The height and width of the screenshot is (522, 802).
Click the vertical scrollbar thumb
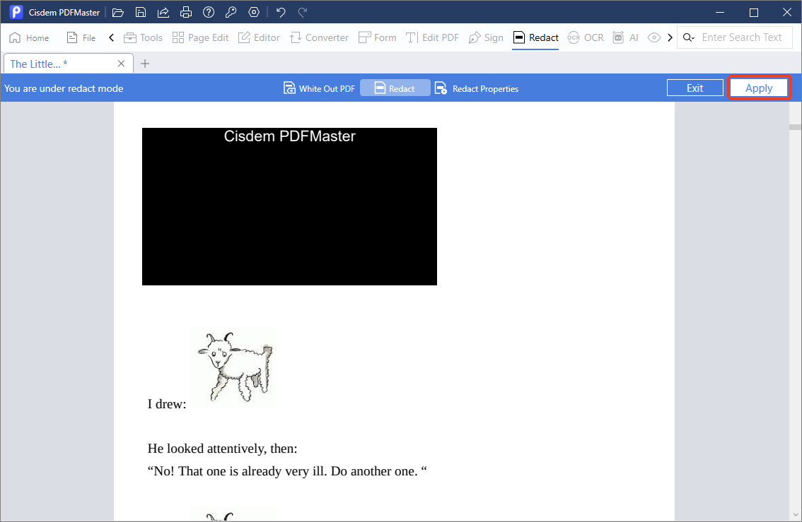coord(795,127)
